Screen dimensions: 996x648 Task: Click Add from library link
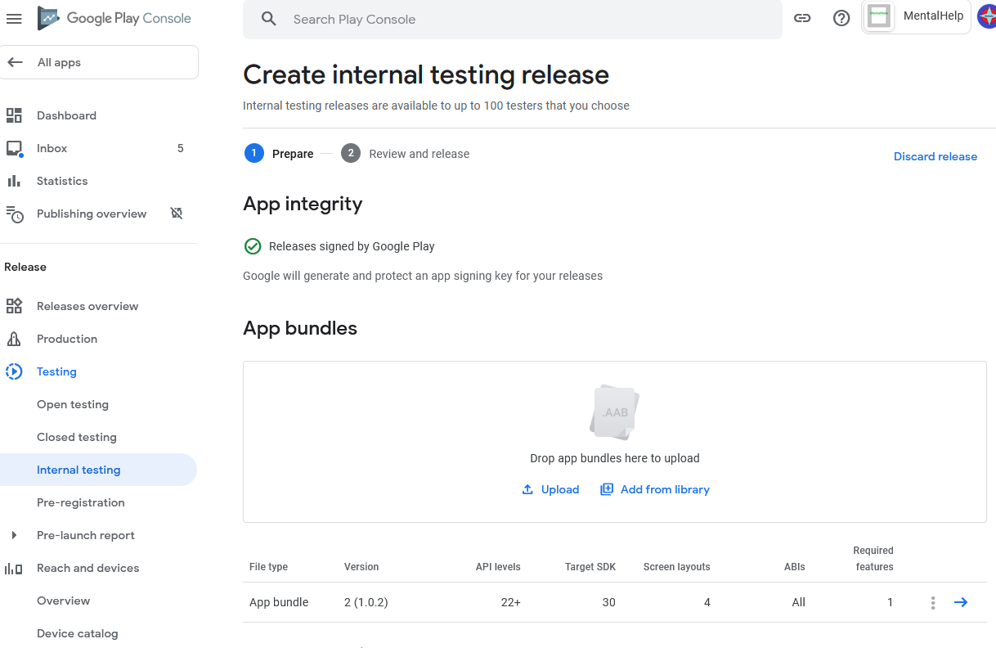[655, 489]
